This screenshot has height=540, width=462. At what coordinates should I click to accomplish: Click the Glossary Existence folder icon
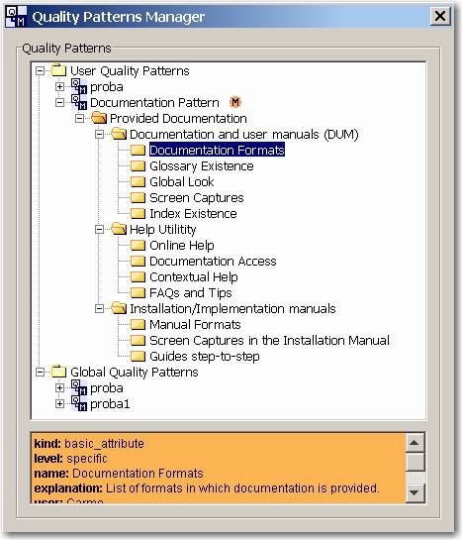point(138,166)
